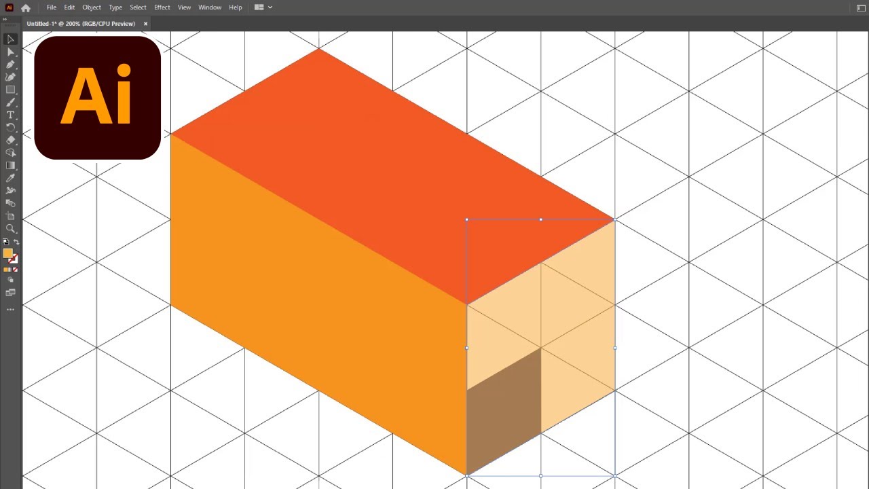Image resolution: width=869 pixels, height=489 pixels.
Task: Change the screen mode
Action: (10, 293)
